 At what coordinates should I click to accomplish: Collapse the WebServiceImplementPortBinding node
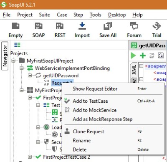tap(22, 68)
